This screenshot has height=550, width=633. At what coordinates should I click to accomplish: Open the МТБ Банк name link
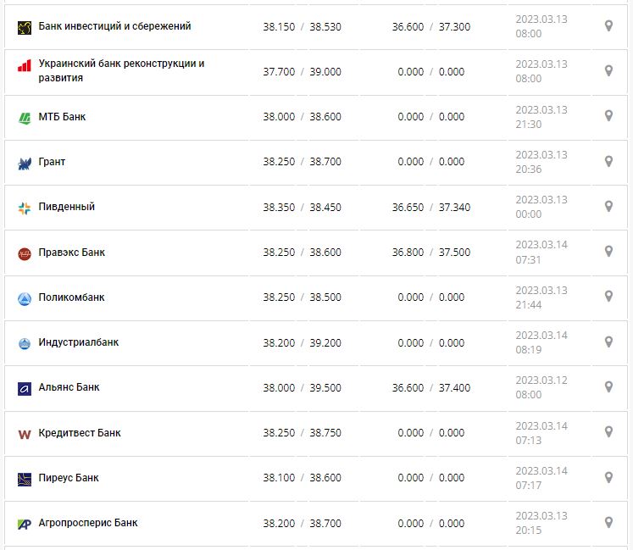(62, 117)
